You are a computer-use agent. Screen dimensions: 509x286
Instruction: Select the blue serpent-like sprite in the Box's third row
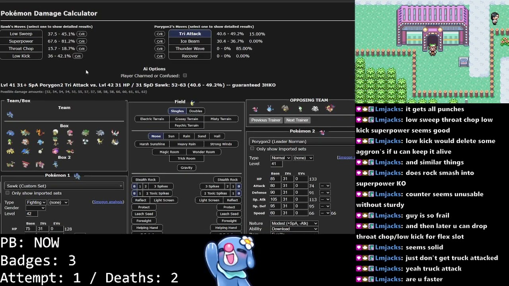tap(25, 151)
